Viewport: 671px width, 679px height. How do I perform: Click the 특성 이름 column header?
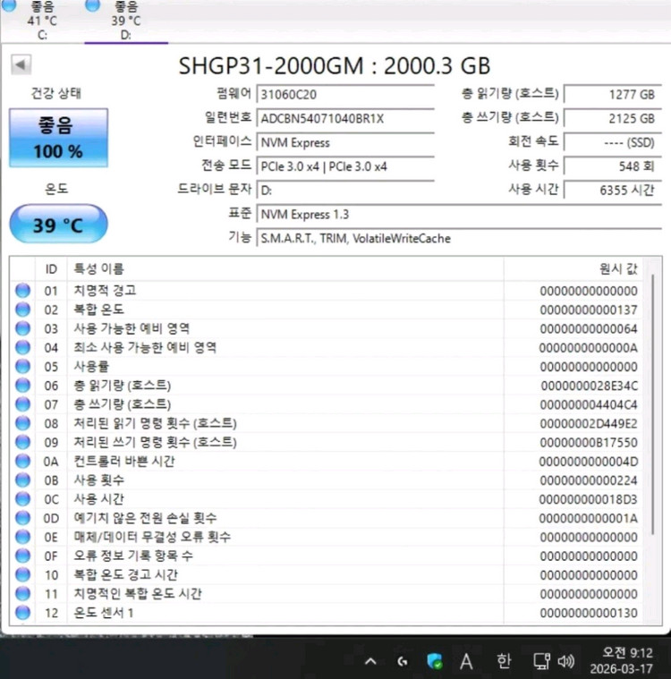pyautogui.click(x=285, y=269)
